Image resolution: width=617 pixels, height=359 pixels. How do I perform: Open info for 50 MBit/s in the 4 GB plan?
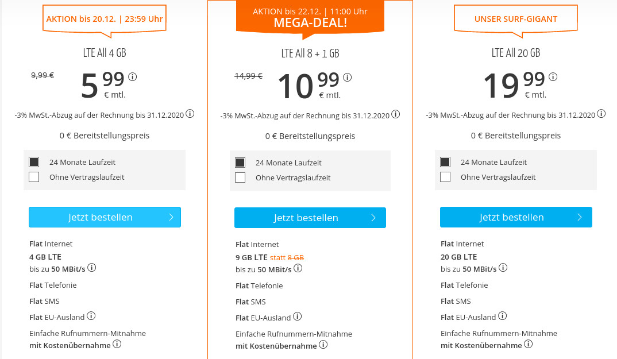pos(92,267)
